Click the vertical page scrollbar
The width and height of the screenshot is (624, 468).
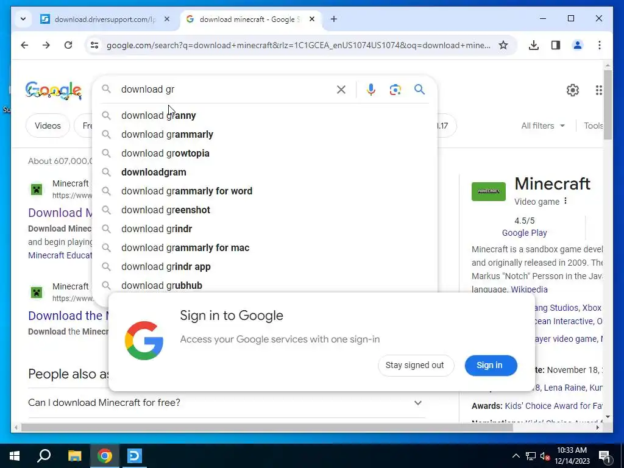pos(608,105)
